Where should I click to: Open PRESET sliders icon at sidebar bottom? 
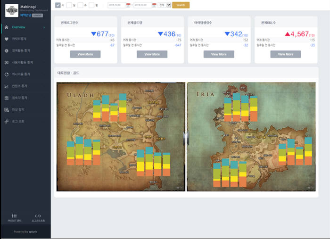[14, 215]
